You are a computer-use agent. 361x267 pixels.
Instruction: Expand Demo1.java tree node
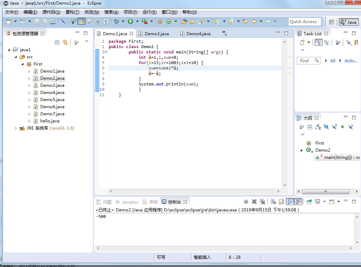29,71
